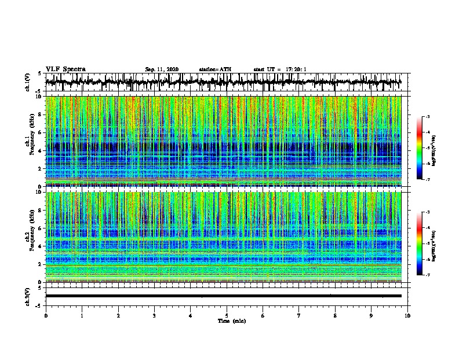Select the start UT "17:20: 1" text

296,69
